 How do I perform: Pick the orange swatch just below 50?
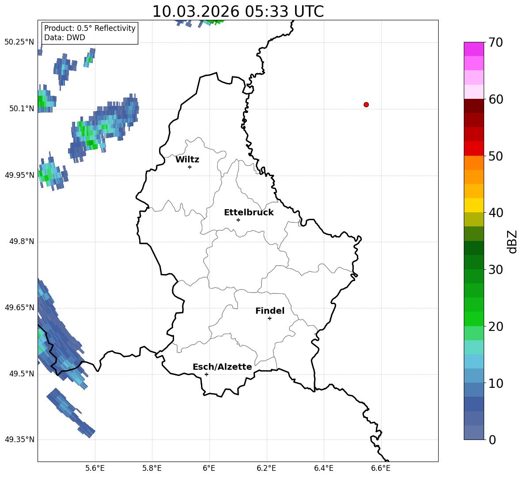(x=474, y=163)
